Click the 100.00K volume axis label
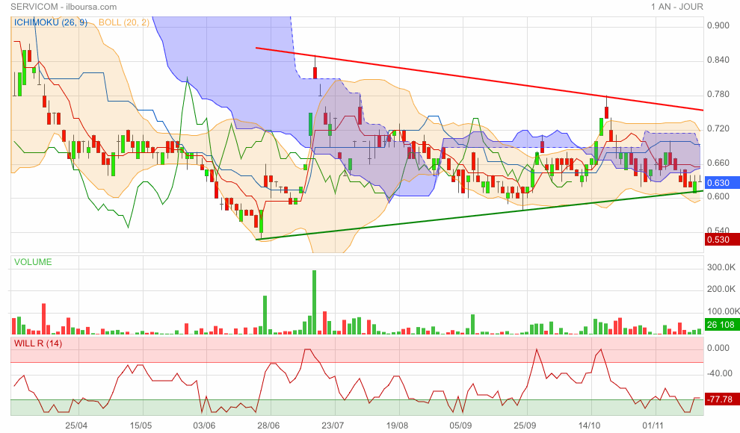Viewport: 740px width, 433px height. [x=723, y=311]
